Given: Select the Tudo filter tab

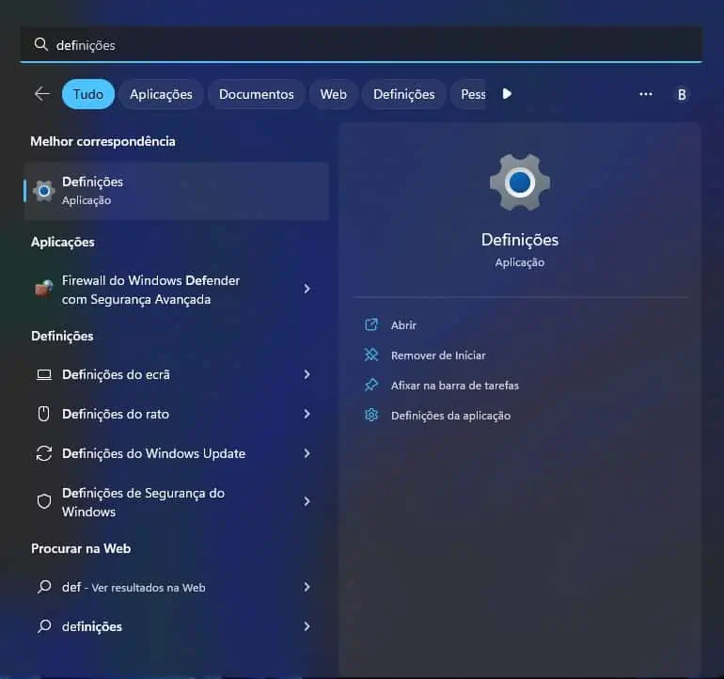Looking at the screenshot, I should tap(88, 94).
